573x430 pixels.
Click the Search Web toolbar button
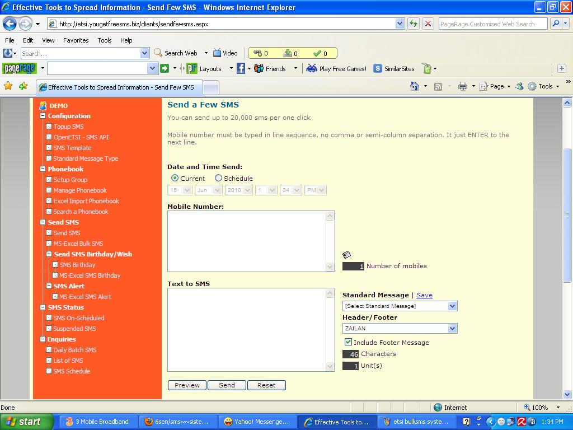tap(176, 53)
